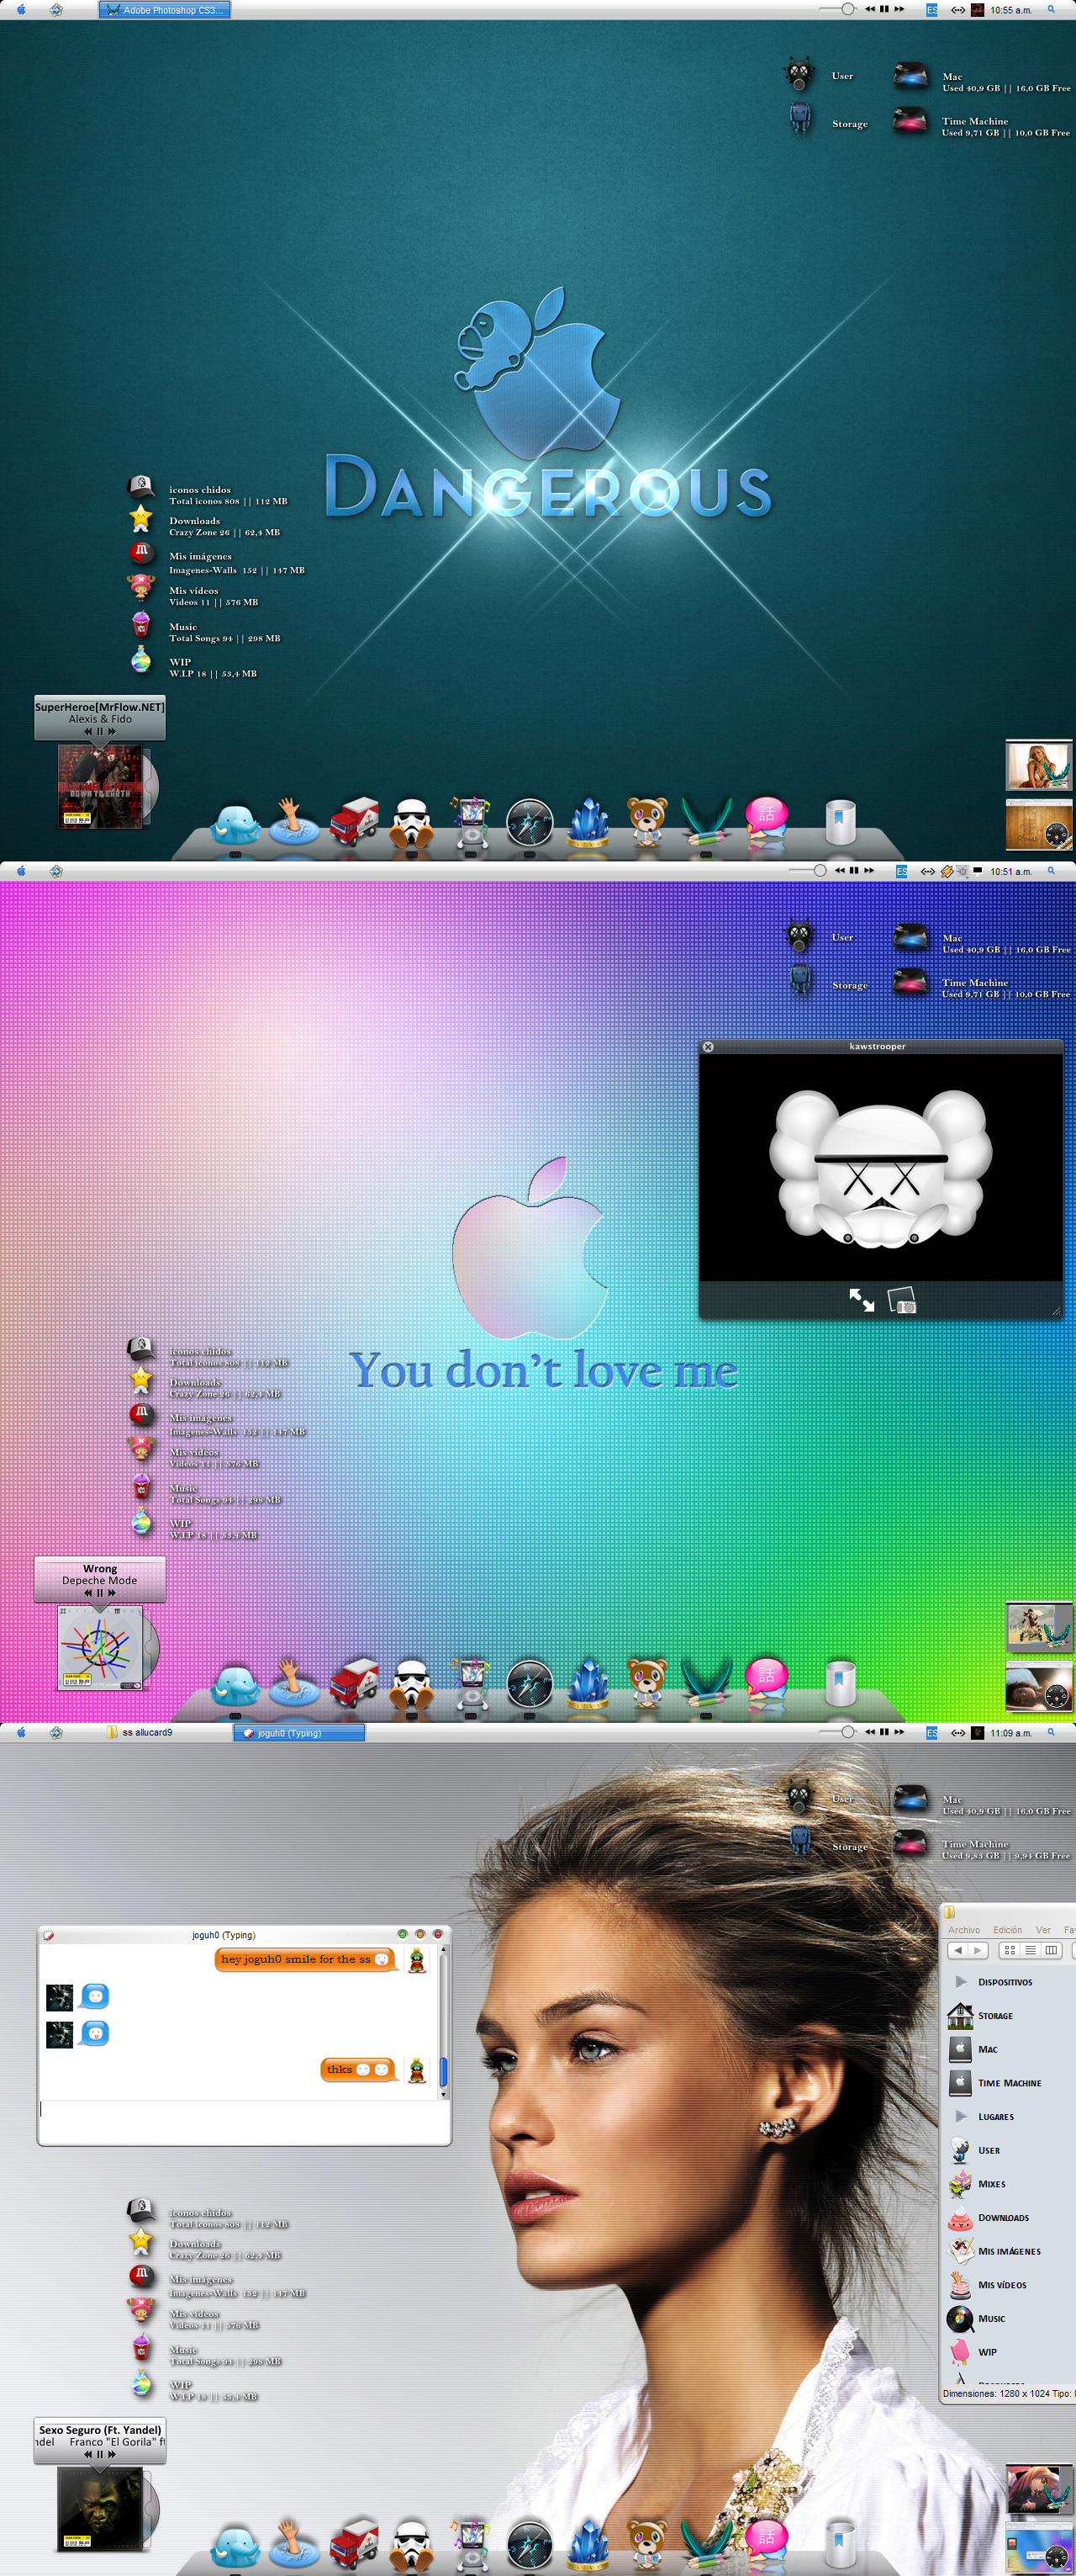
Task: Launch the compass browser dock icon on rainbow desktop
Action: click(x=530, y=1685)
